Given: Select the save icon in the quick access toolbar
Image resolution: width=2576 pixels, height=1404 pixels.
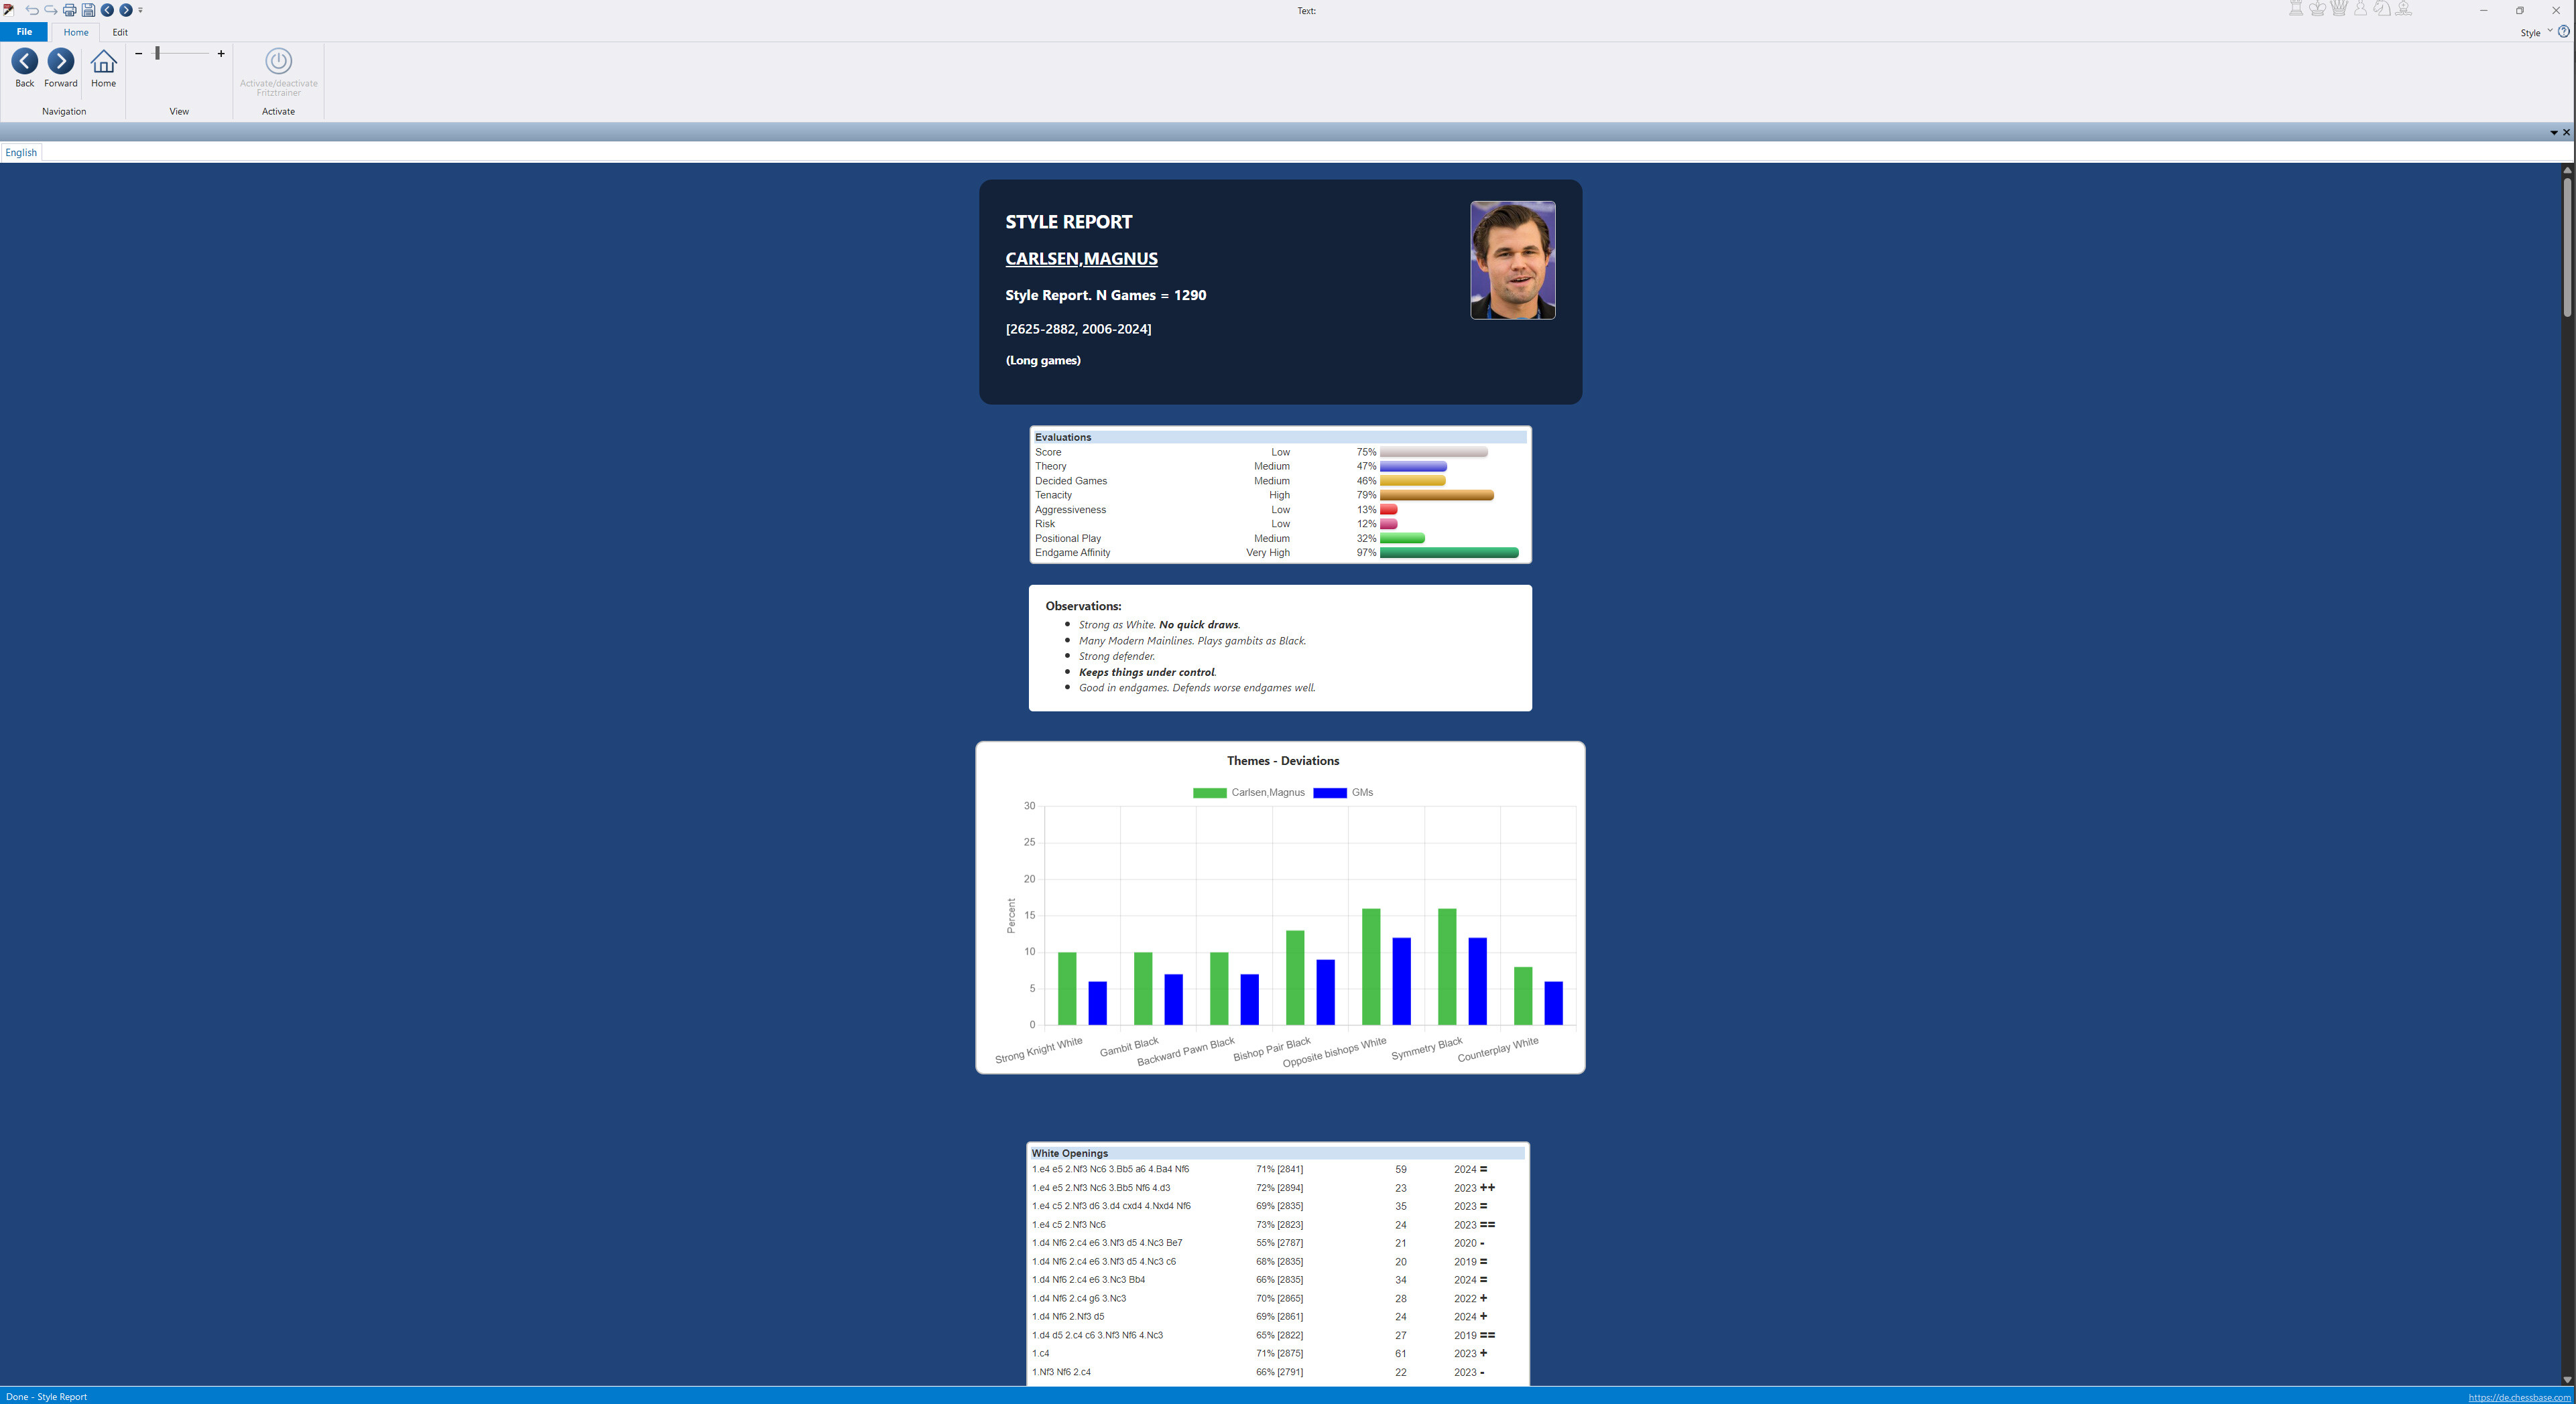Looking at the screenshot, I should click(88, 10).
